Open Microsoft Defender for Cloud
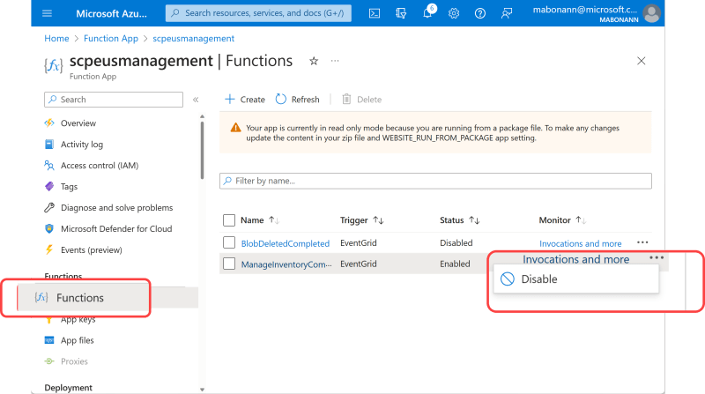The image size is (705, 394). coord(116,229)
